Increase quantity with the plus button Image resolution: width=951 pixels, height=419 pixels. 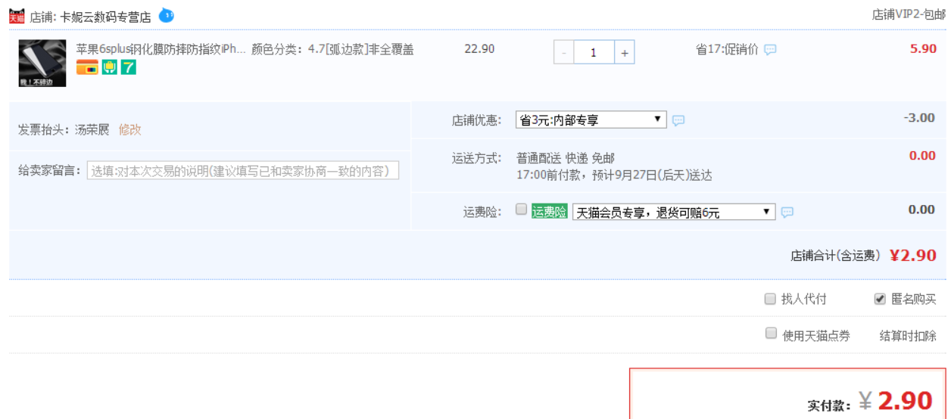624,53
